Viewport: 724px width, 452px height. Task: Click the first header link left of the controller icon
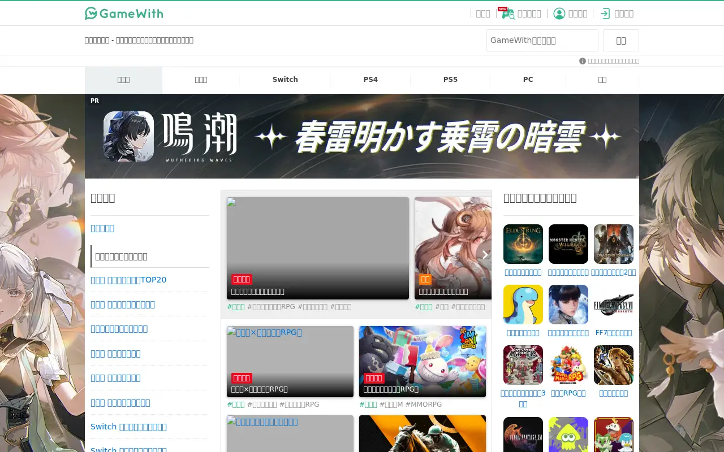[x=483, y=14]
